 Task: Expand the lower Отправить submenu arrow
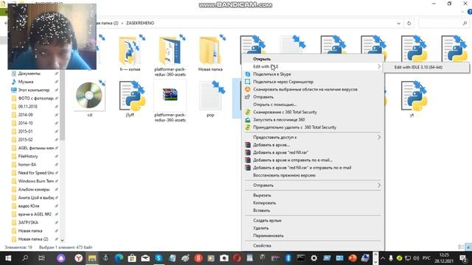point(378,185)
